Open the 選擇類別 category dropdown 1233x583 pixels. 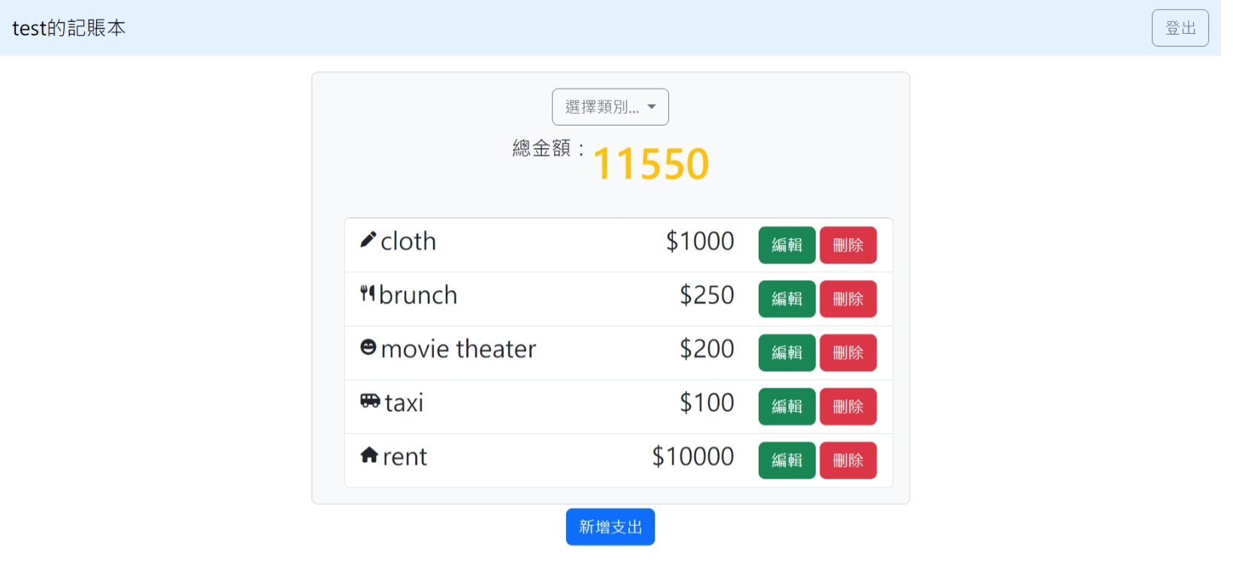click(610, 107)
